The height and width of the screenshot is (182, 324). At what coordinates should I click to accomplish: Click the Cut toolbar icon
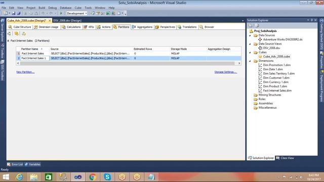(26, 14)
